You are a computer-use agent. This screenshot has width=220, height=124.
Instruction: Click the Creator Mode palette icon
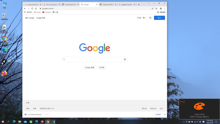(199, 106)
